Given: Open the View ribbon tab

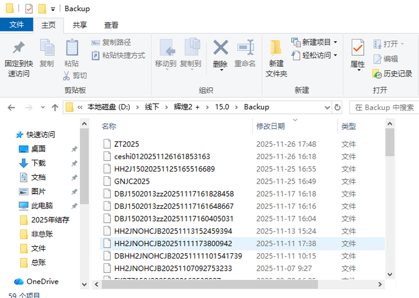Looking at the screenshot, I should 111,25.
